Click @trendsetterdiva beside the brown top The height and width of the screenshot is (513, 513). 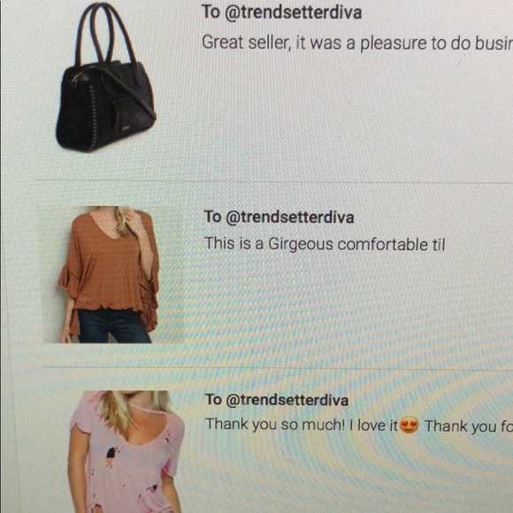coord(290,218)
